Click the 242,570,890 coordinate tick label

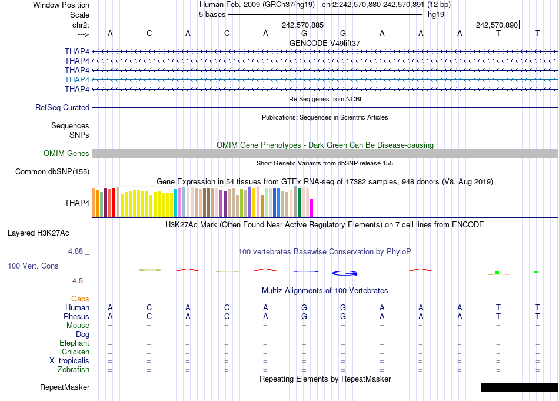497,25
